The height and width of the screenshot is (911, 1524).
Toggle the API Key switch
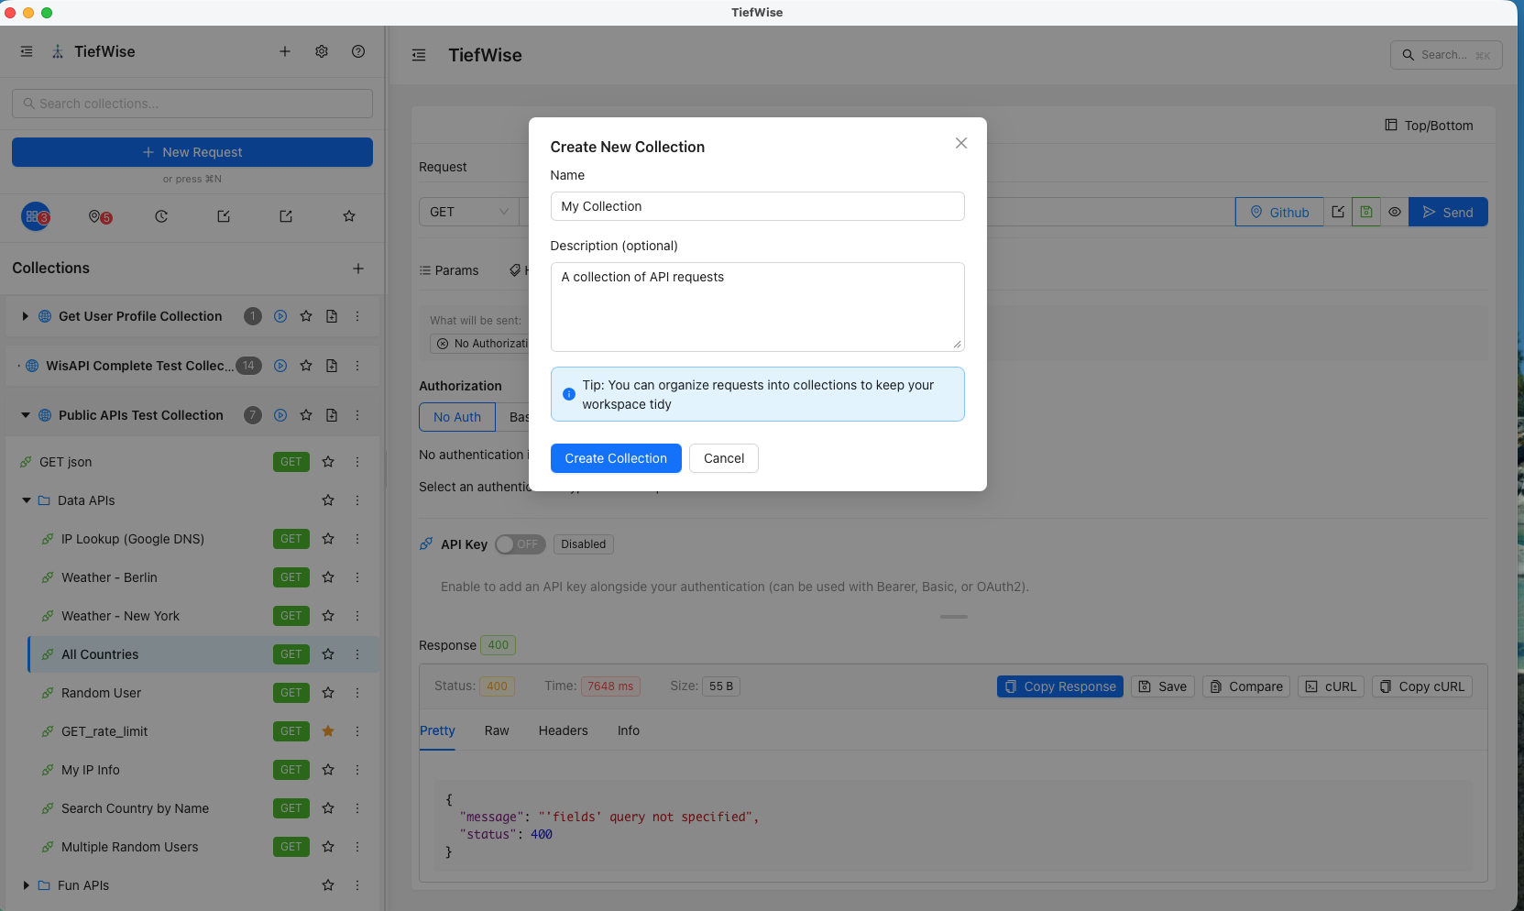[520, 544]
